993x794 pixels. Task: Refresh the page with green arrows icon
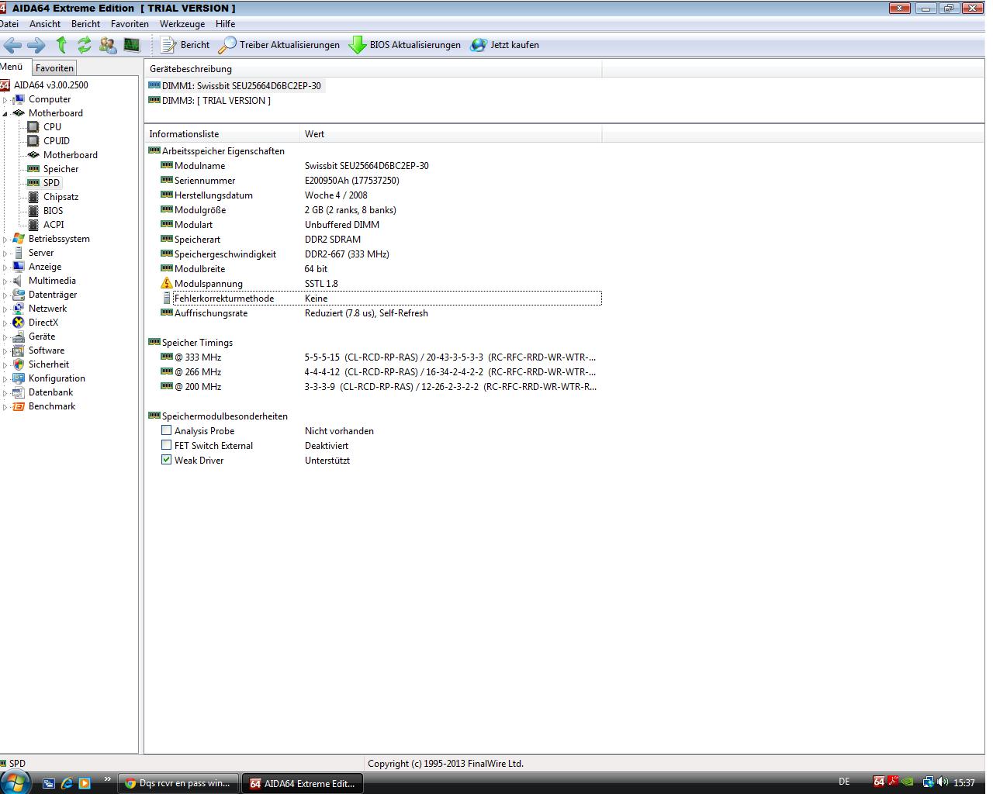84,45
